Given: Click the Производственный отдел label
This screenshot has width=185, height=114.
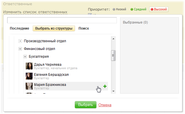Looking at the screenshot, I should (45, 41).
